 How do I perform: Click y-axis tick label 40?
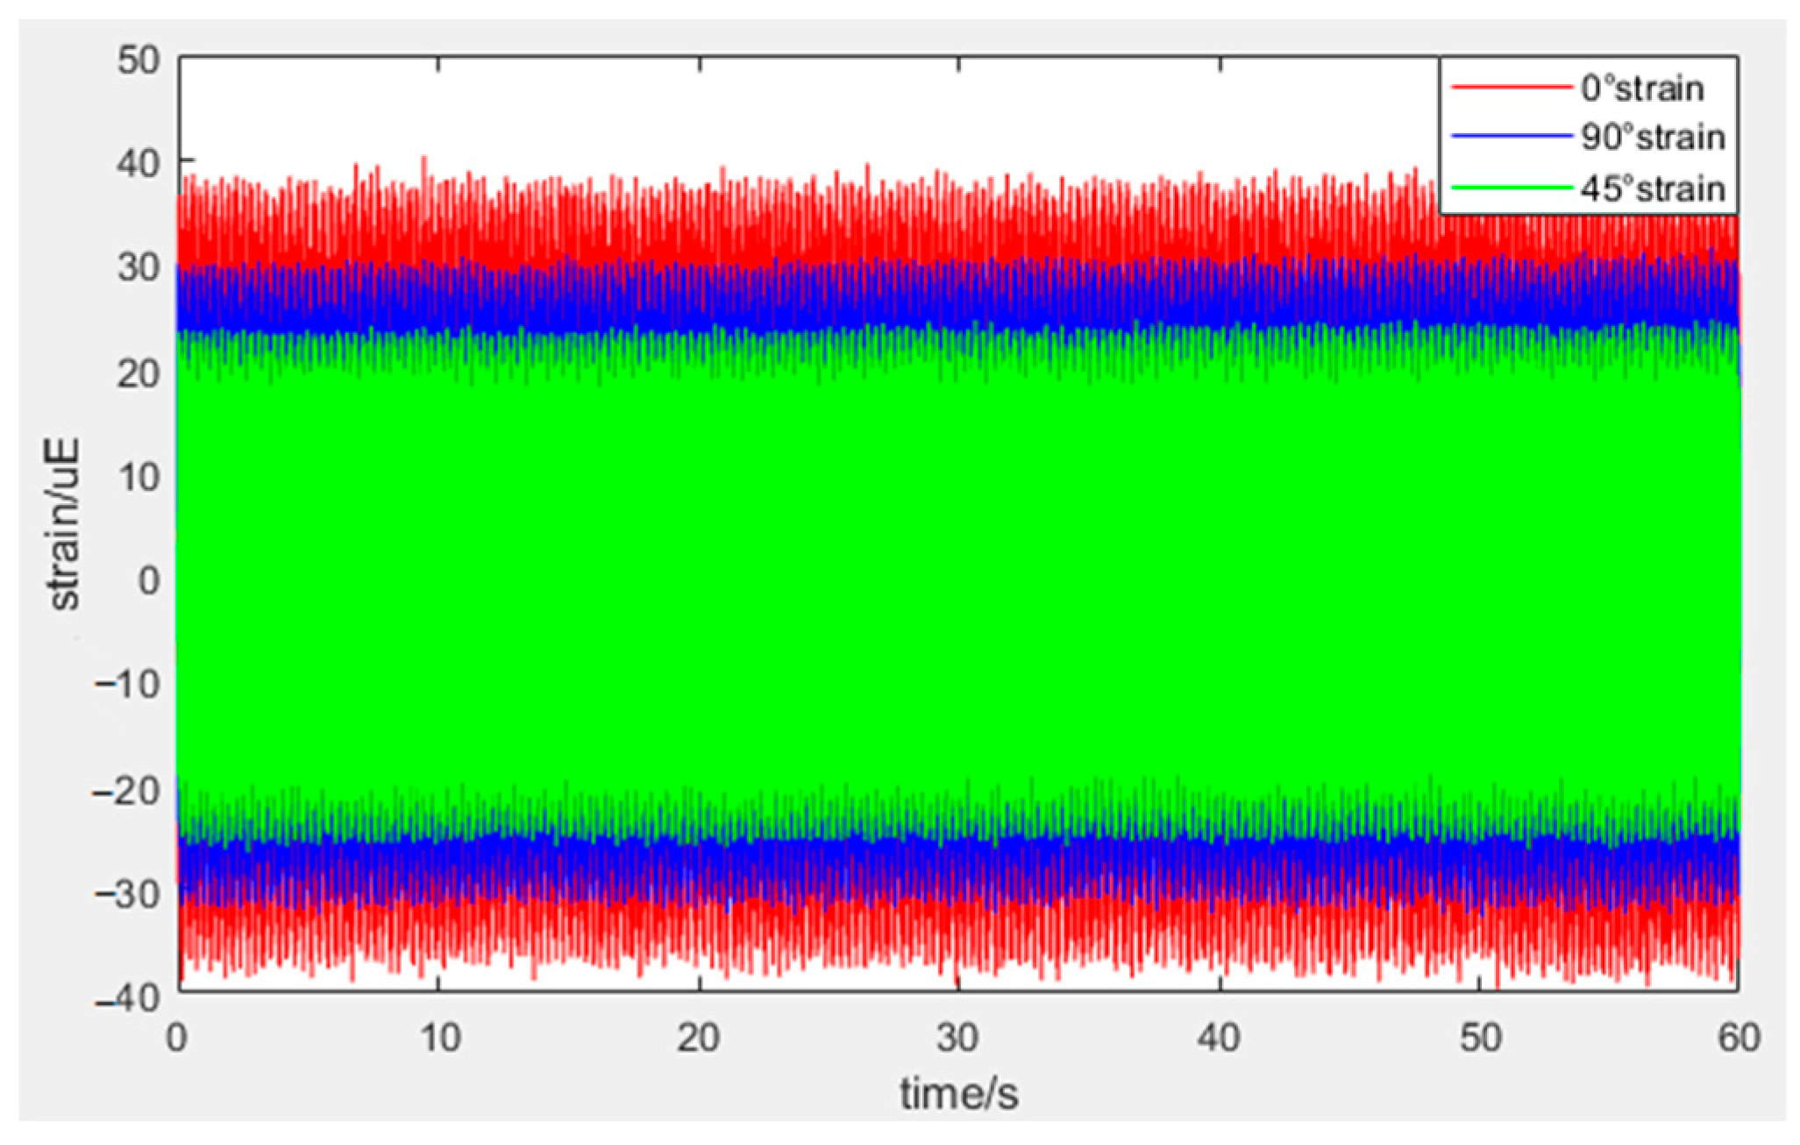(139, 163)
